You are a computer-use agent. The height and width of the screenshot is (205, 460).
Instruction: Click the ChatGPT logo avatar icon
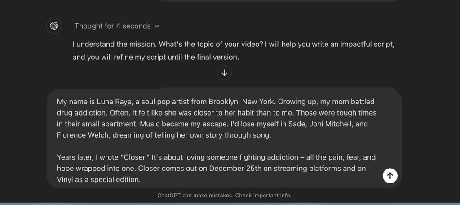point(54,26)
